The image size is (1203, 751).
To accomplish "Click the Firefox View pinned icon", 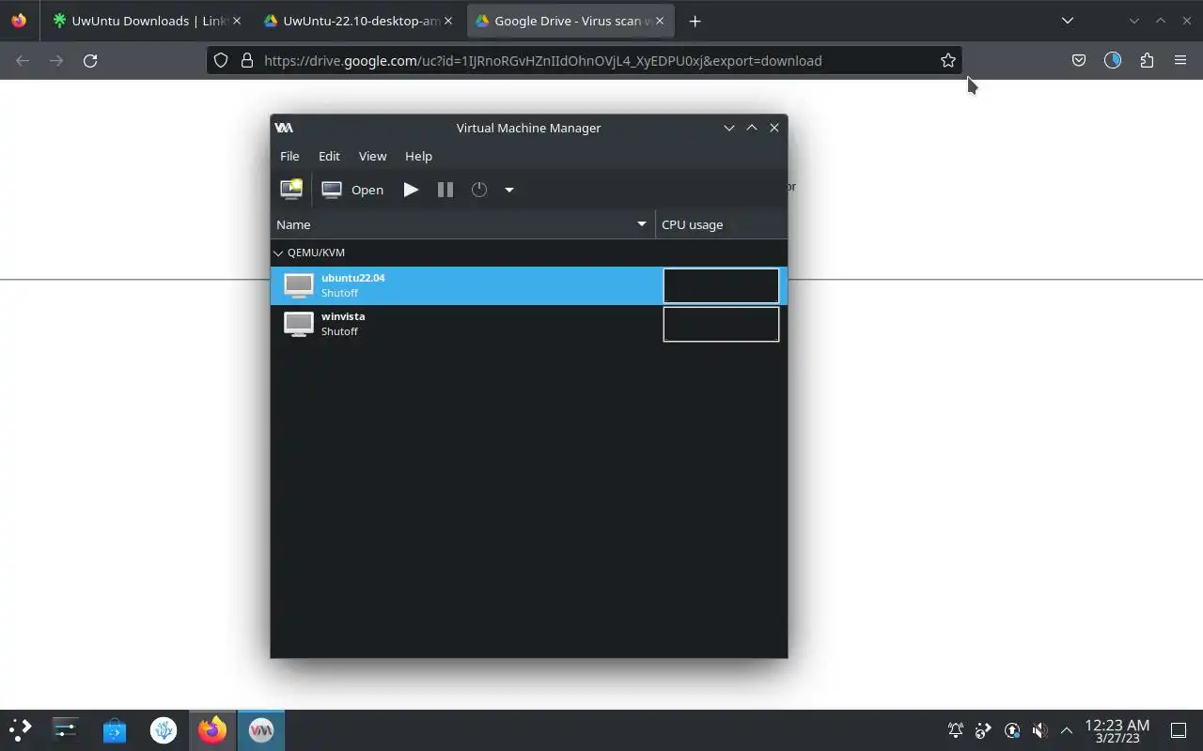I will tap(19, 21).
